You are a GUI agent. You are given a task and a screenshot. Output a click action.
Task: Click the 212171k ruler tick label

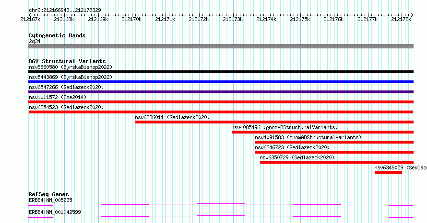click(x=165, y=19)
